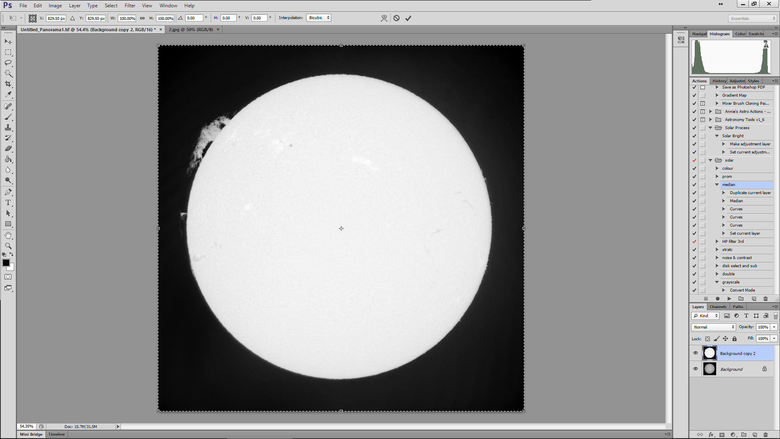The width and height of the screenshot is (780, 439).
Task: Hide the Background copy 2 layer
Action: (x=695, y=353)
